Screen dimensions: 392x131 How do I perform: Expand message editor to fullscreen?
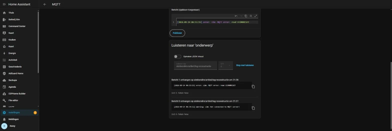tap(256, 16)
